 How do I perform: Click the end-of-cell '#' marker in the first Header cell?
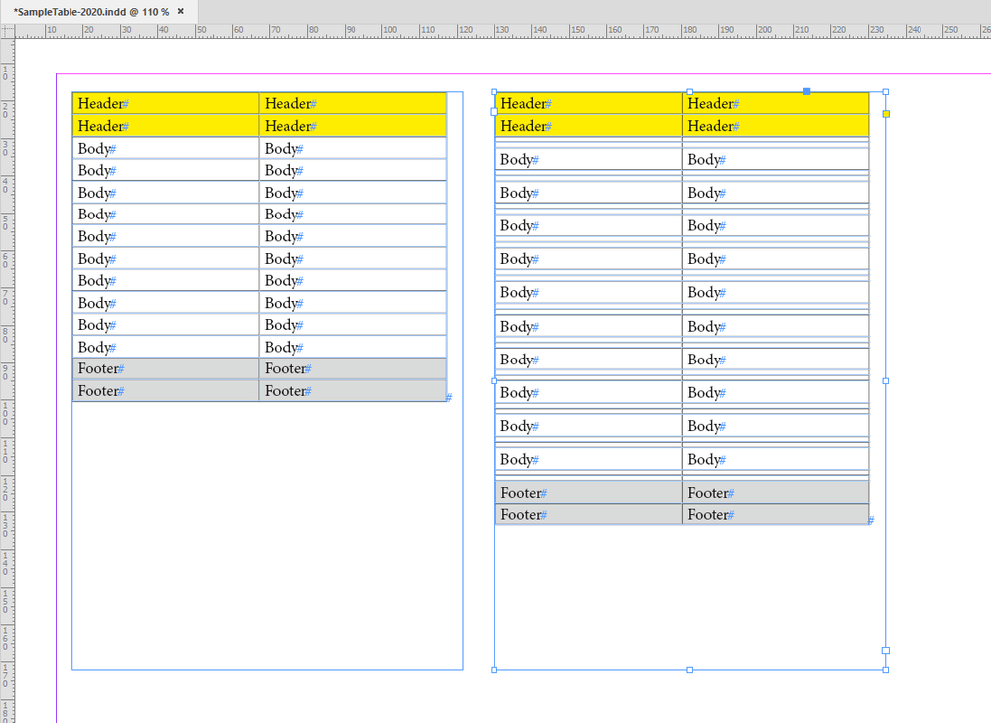click(126, 103)
